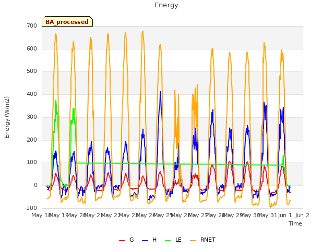Image resolution: width=334 pixels, height=250 pixels.
Task: Toggle the H series legend entry
Action: (x=149, y=240)
